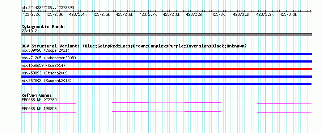The image size is (322, 133).
Task: Open variant label nsv459893 (Itsara2009)
Action: click(x=46, y=73)
